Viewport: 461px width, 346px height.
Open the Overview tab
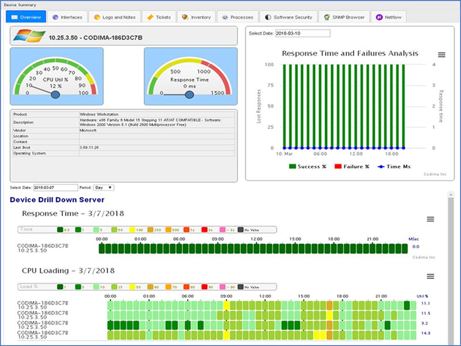pos(26,17)
